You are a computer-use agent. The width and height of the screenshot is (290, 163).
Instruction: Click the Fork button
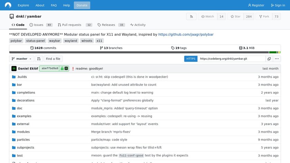(x=264, y=17)
